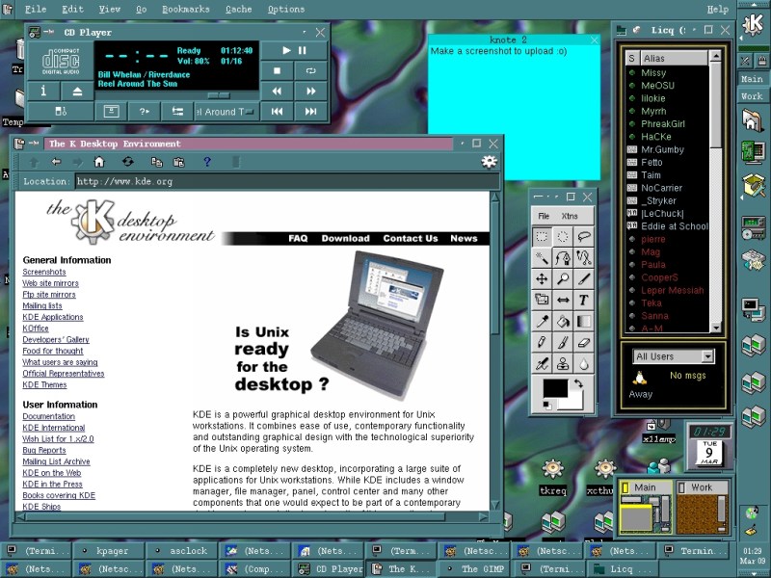Open CD Player track information button
Image resolution: width=771 pixels, height=578 pixels.
[43, 91]
